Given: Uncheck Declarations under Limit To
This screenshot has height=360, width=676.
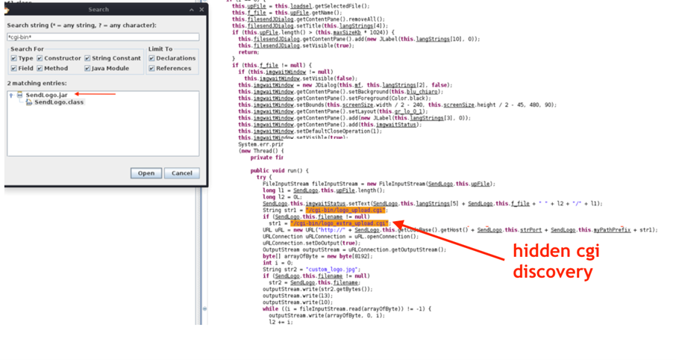Looking at the screenshot, I should (x=151, y=58).
